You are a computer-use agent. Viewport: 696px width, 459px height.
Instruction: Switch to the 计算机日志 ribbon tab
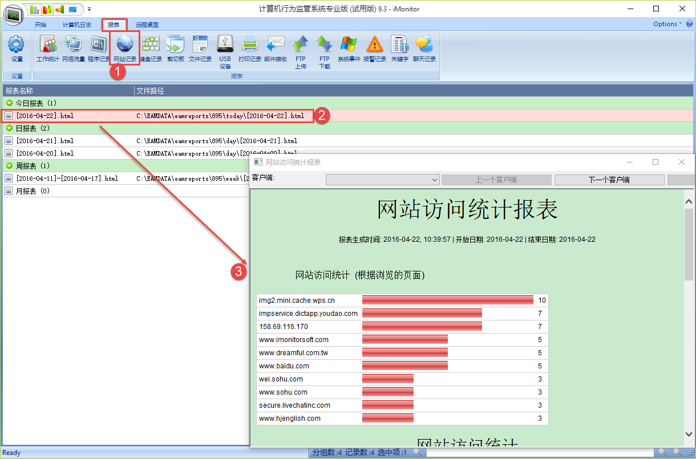(77, 25)
